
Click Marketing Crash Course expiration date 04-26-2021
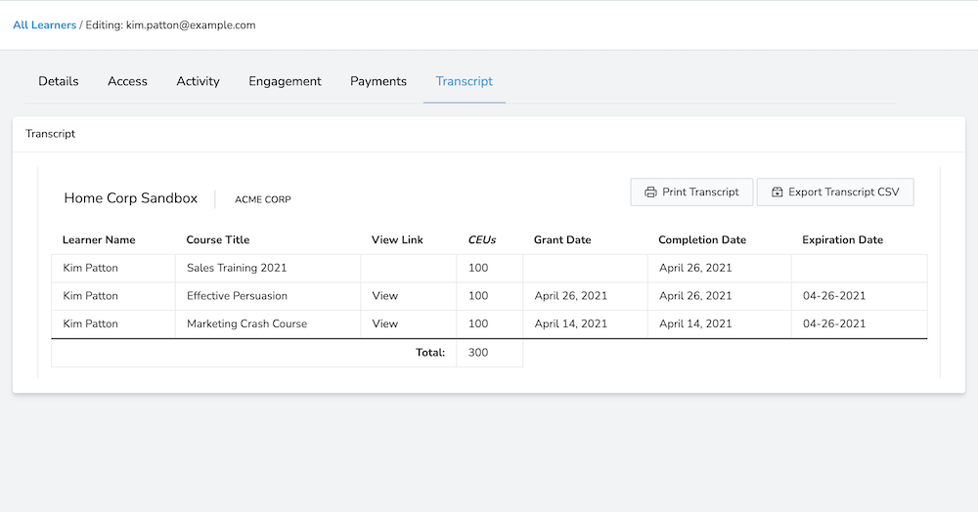click(834, 323)
